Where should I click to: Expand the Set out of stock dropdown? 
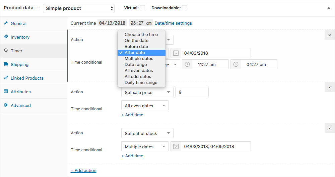147,133
